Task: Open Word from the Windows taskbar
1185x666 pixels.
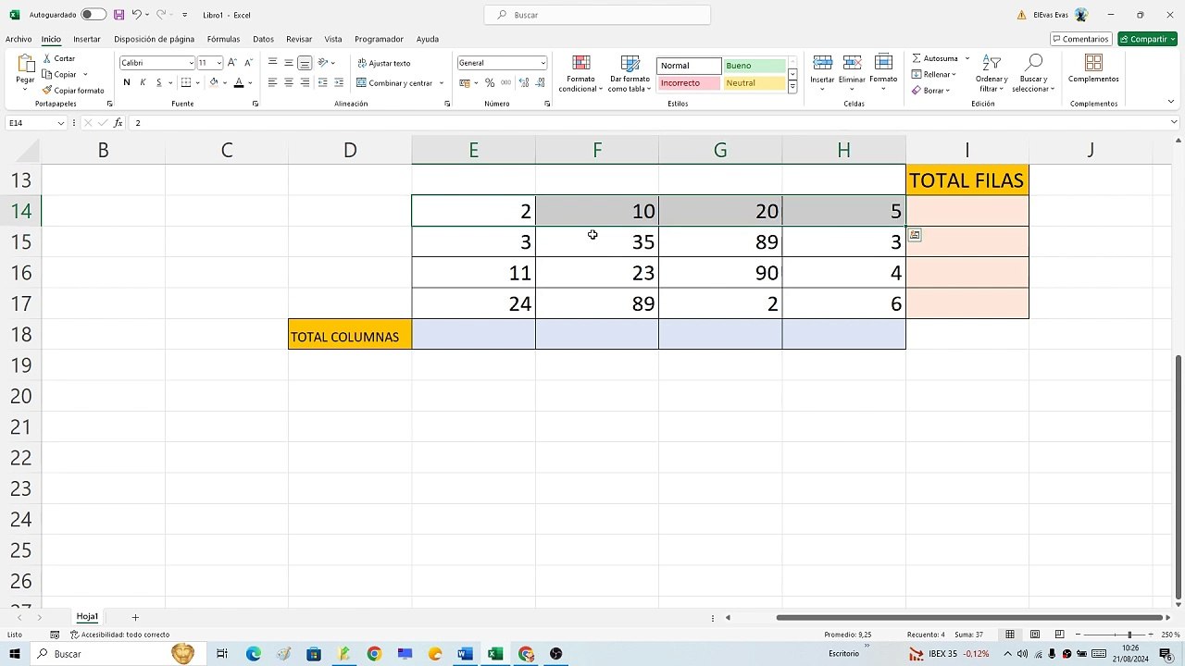Action: (x=465, y=654)
